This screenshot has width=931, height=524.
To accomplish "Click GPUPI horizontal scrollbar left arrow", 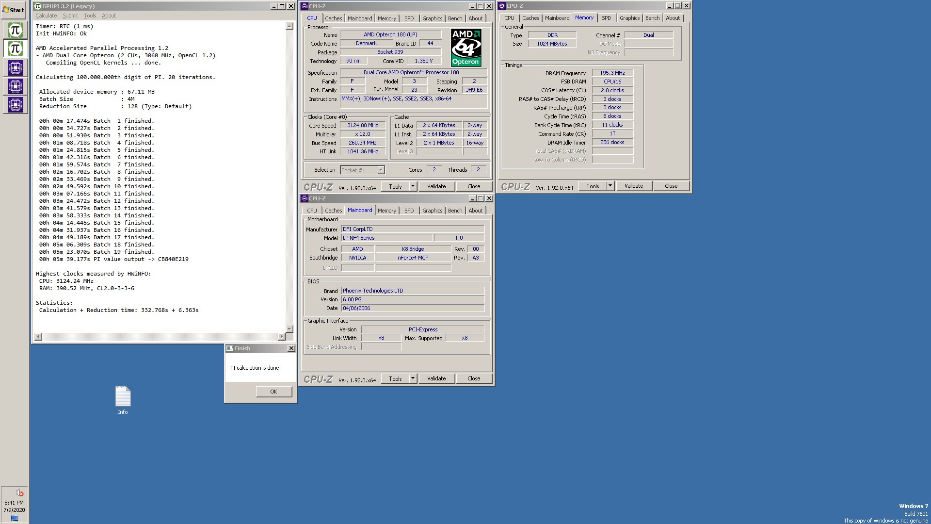I will tap(38, 336).
